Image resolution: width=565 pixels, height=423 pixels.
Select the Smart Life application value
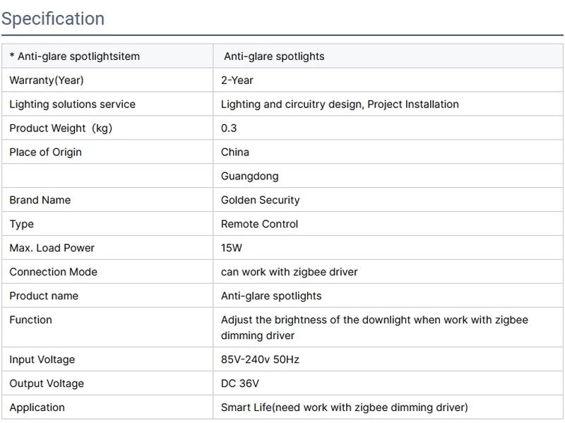(344, 407)
